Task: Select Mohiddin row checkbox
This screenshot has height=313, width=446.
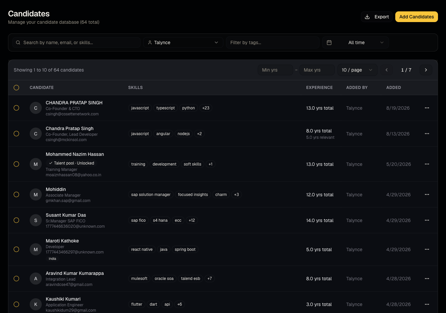Action: point(16,195)
